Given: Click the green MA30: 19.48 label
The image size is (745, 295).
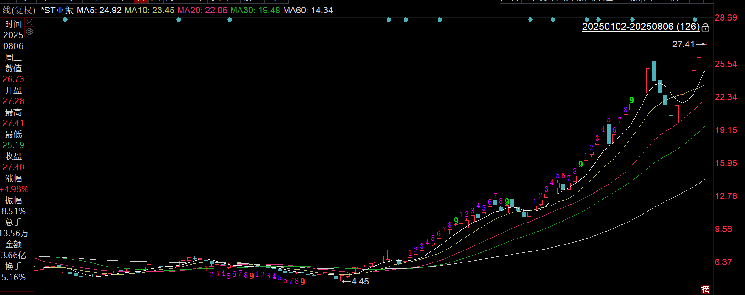Looking at the screenshot, I should (255, 10).
